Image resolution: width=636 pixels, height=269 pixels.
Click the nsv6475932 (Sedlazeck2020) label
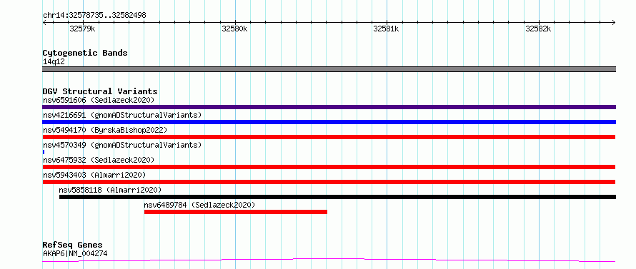(x=99, y=160)
